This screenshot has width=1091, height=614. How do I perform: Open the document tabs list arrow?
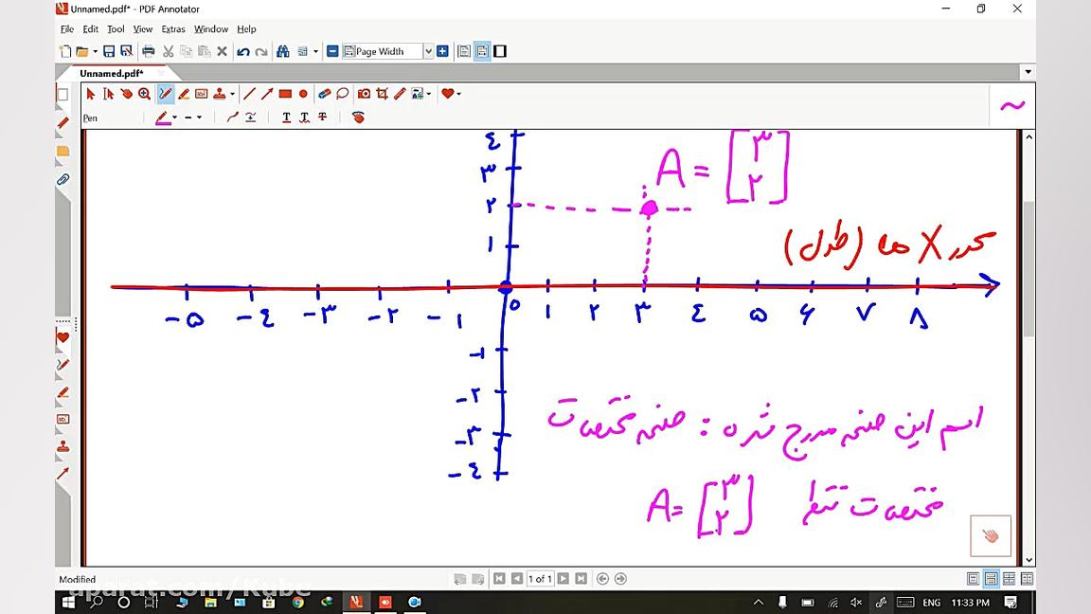[1028, 72]
